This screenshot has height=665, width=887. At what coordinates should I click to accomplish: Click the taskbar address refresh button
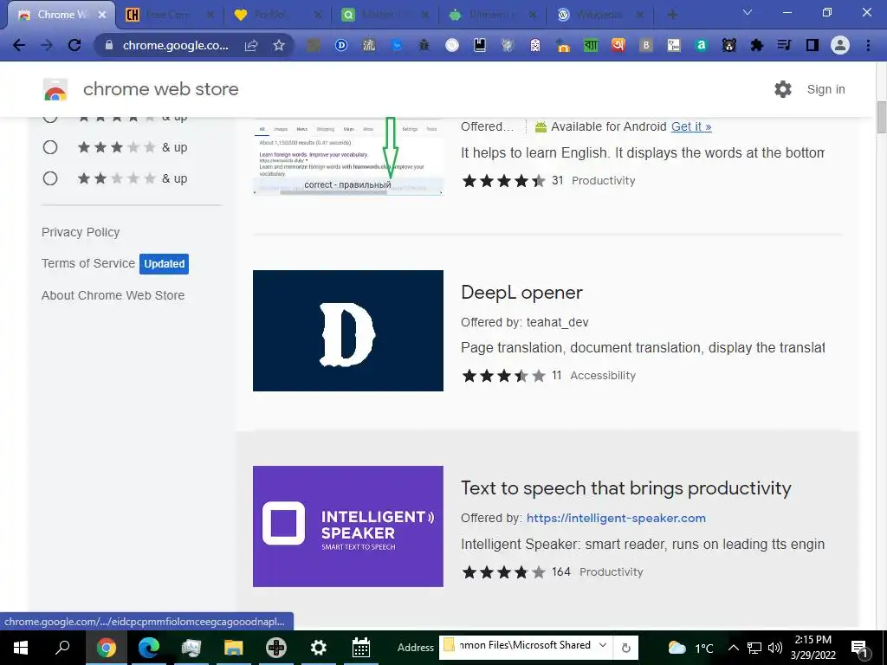625,648
